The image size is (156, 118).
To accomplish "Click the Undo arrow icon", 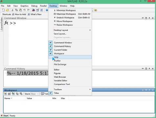I will tap(24, 10).
